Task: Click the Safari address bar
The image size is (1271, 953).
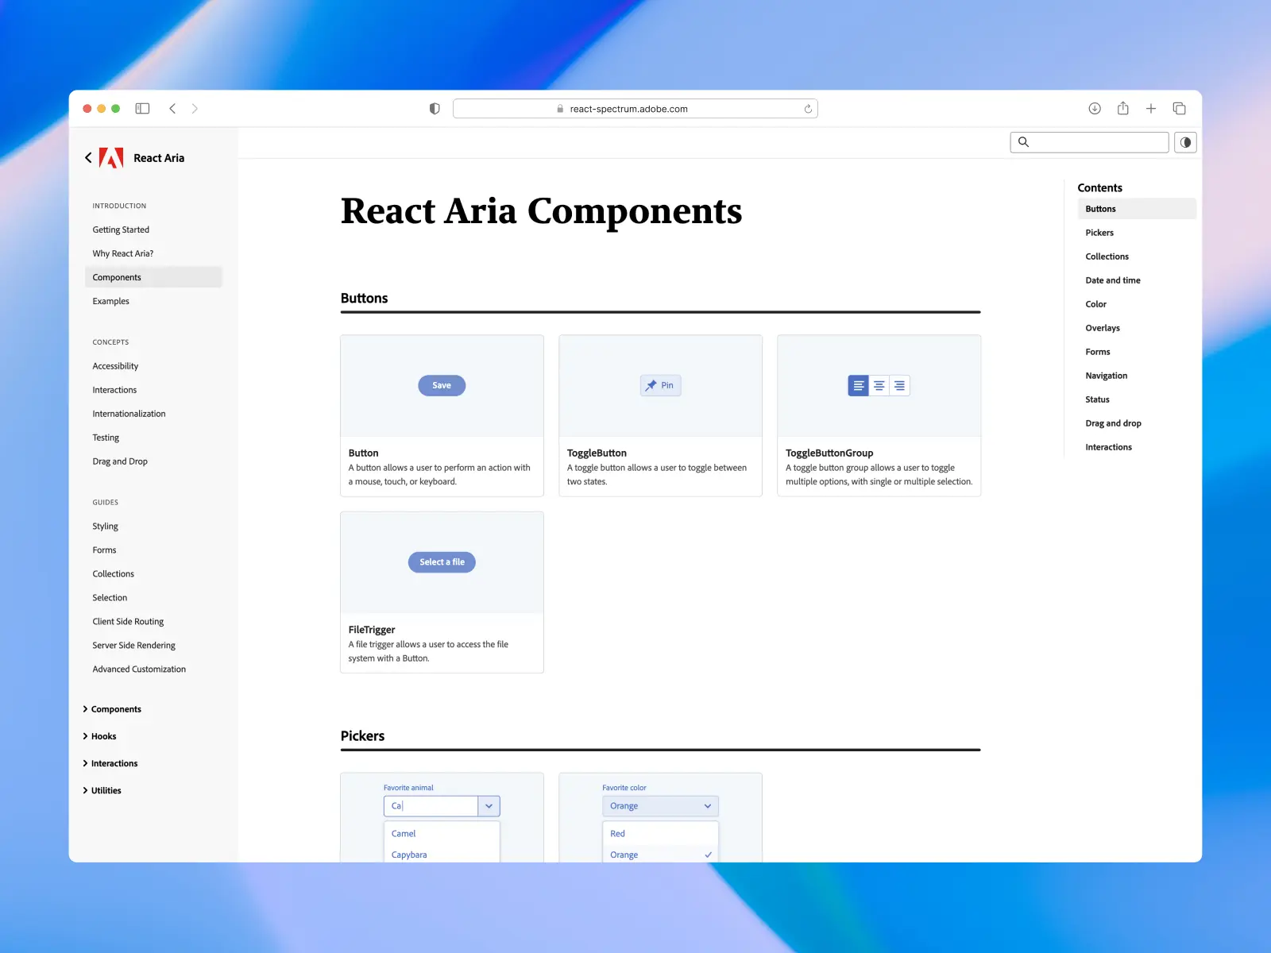Action: (x=635, y=109)
